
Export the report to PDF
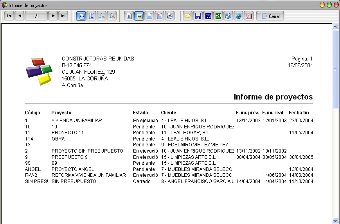249,16
